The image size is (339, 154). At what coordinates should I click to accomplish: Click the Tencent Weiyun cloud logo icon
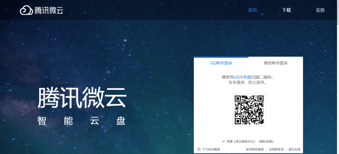coord(26,10)
